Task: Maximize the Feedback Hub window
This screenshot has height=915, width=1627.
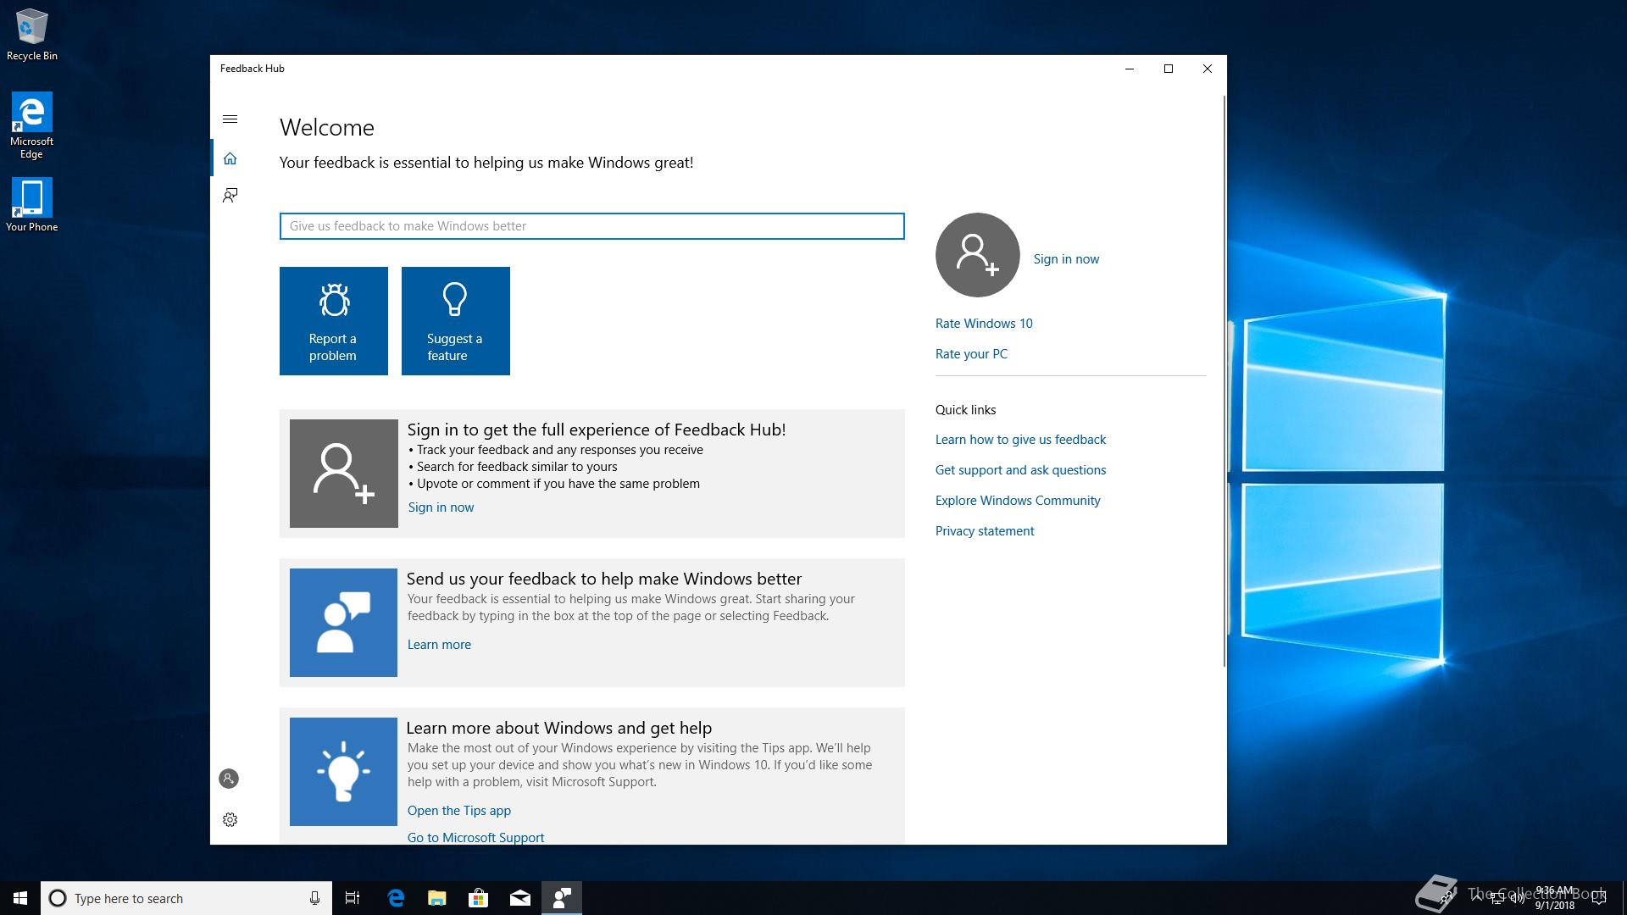Action: click(x=1169, y=69)
